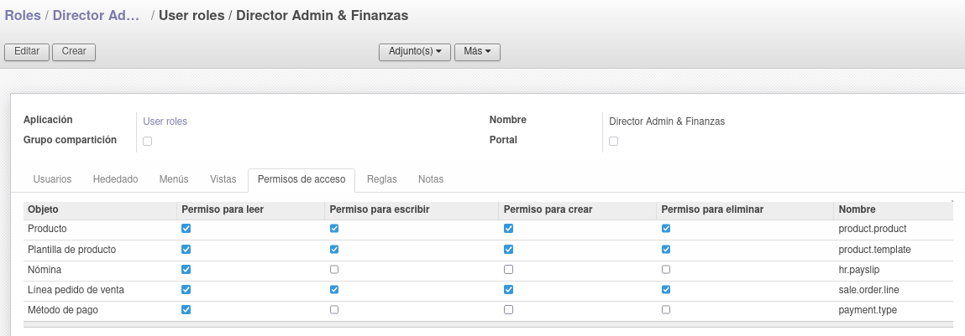Toggle write permission checkbox for Nómina
965x336 pixels.
pyautogui.click(x=334, y=269)
